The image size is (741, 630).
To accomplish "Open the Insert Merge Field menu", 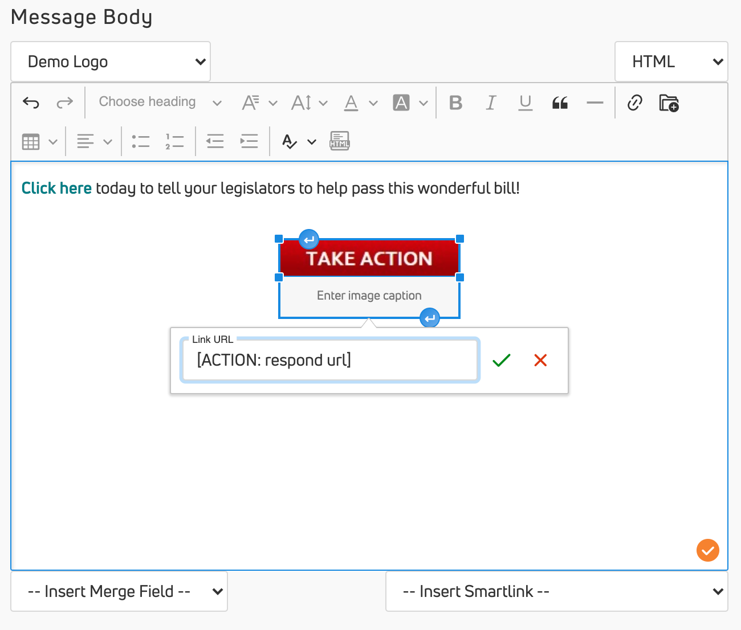I will tap(119, 591).
